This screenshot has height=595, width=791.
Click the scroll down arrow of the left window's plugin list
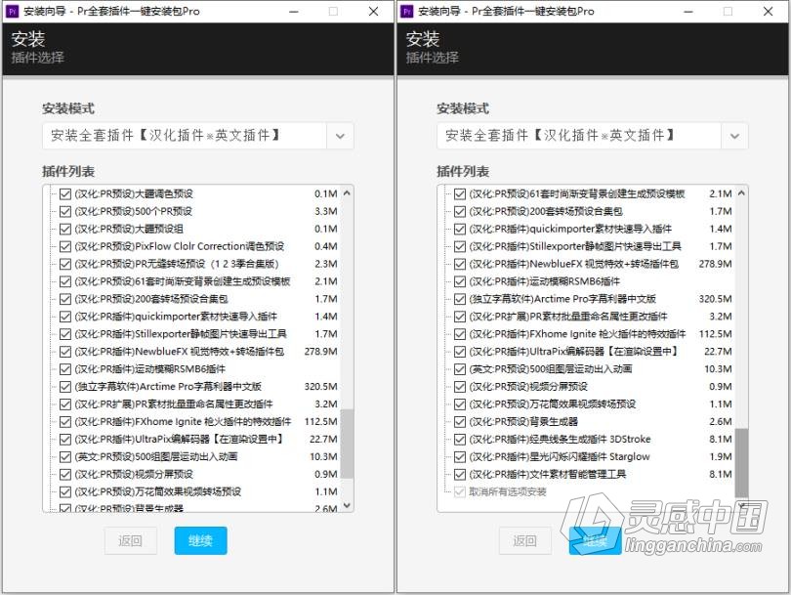(347, 505)
